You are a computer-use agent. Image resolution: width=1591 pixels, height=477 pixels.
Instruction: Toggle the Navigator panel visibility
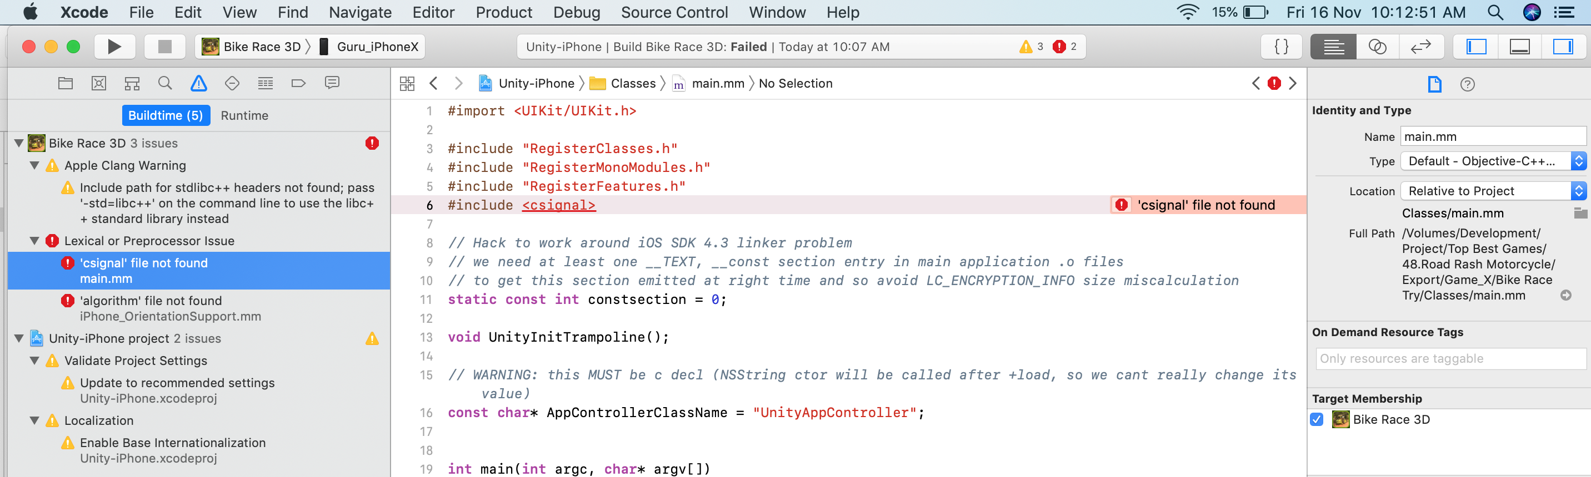[x=1476, y=47]
